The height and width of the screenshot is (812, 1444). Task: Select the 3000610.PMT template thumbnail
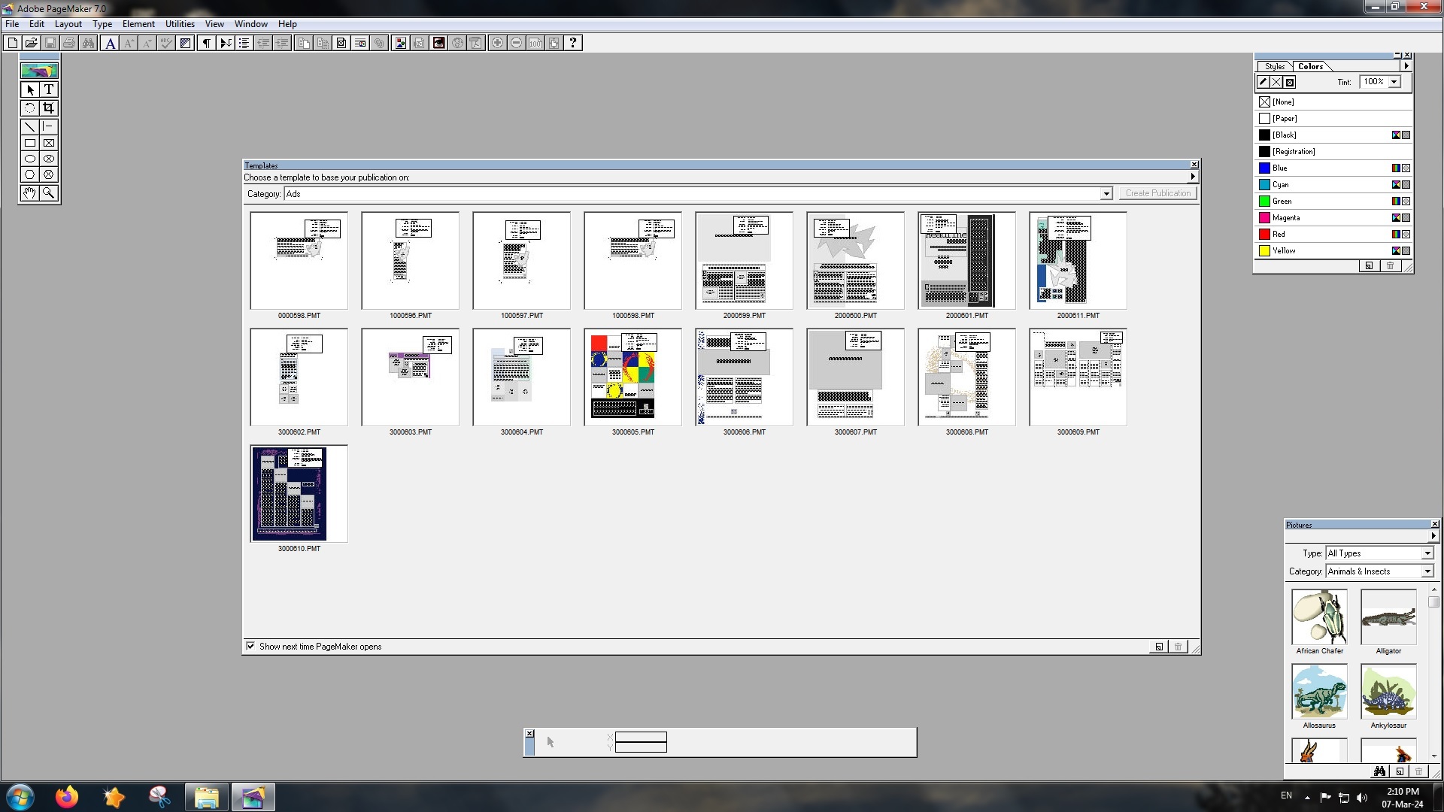pyautogui.click(x=299, y=493)
